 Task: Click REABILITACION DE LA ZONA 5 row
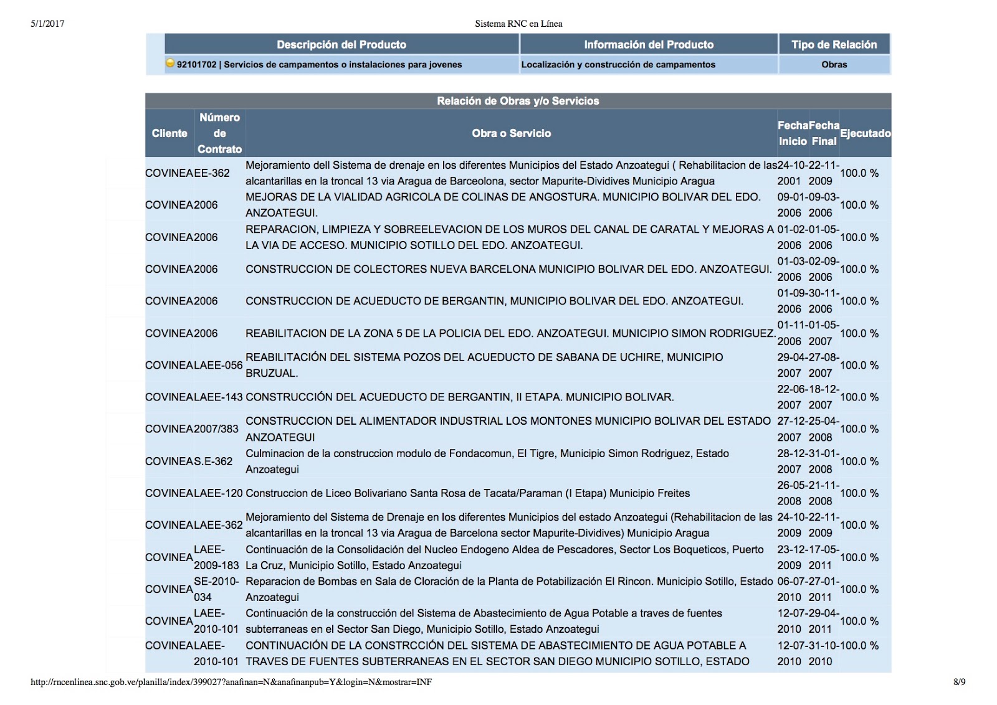[510, 333]
